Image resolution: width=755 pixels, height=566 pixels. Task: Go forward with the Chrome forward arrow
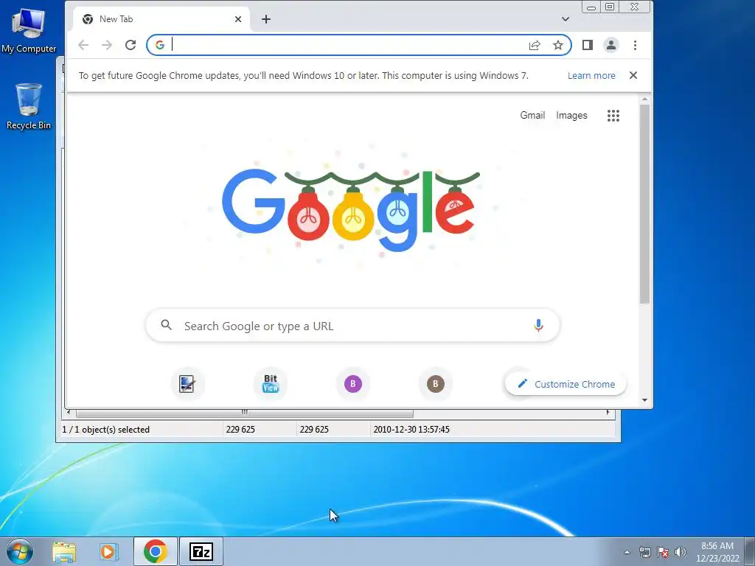click(107, 45)
